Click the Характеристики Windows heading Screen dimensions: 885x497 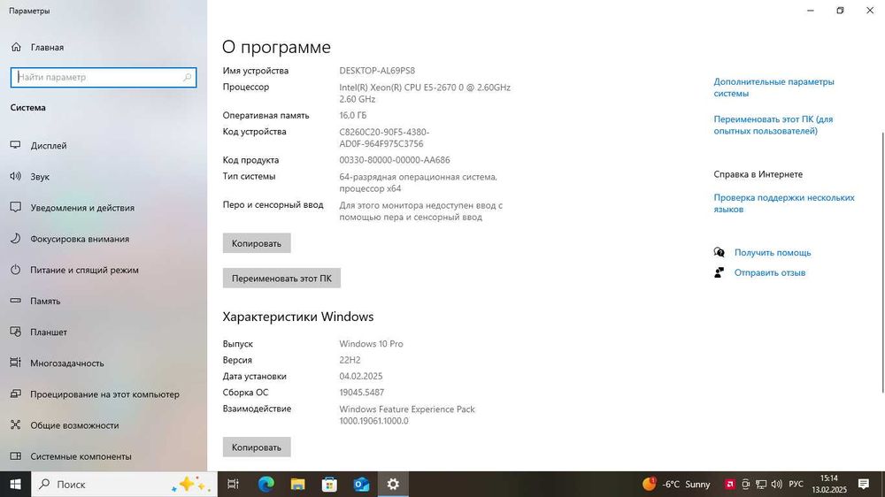(298, 317)
